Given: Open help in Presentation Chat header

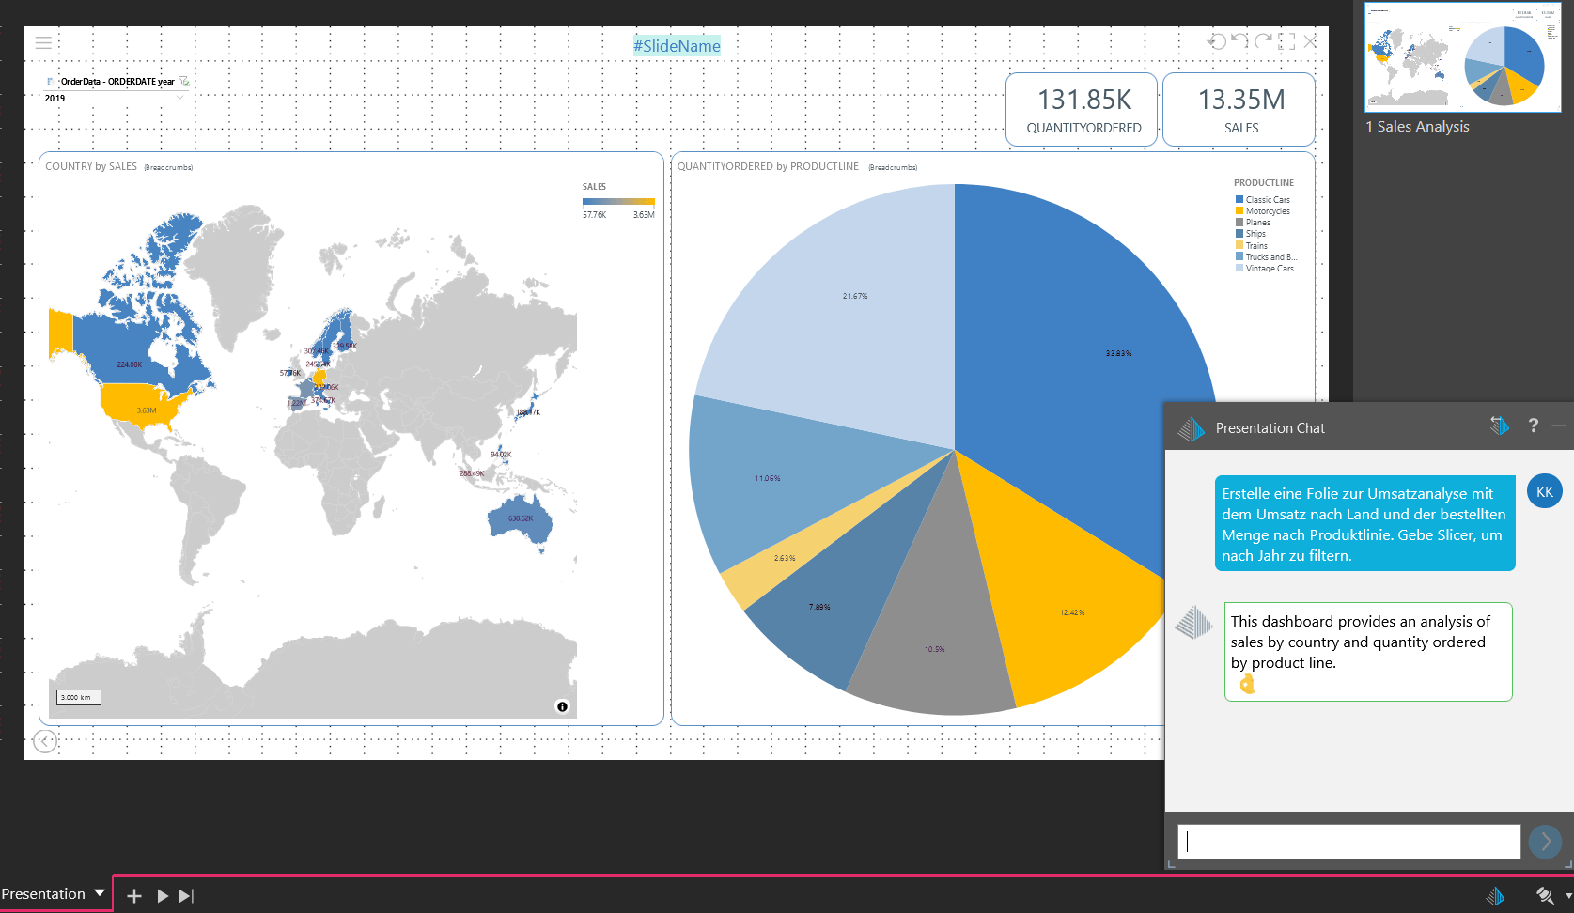Looking at the screenshot, I should tap(1533, 426).
